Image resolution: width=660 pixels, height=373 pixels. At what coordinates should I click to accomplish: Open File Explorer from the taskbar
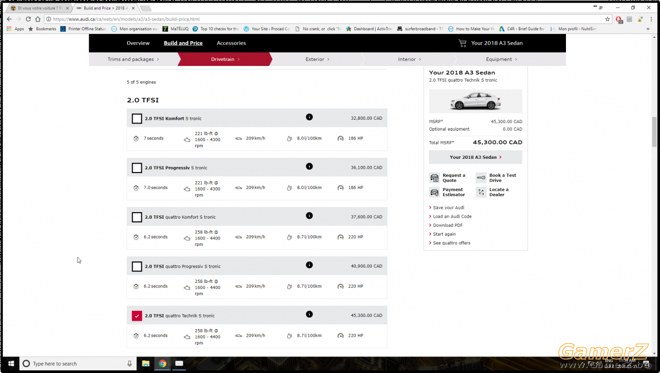click(x=146, y=364)
